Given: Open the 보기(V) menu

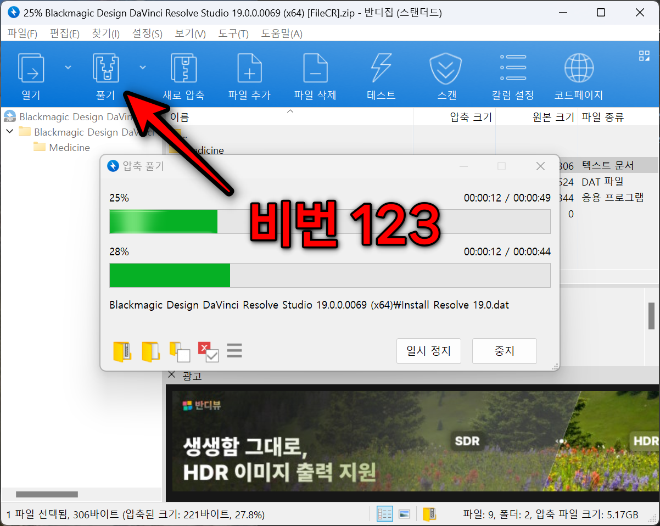Looking at the screenshot, I should [190, 33].
